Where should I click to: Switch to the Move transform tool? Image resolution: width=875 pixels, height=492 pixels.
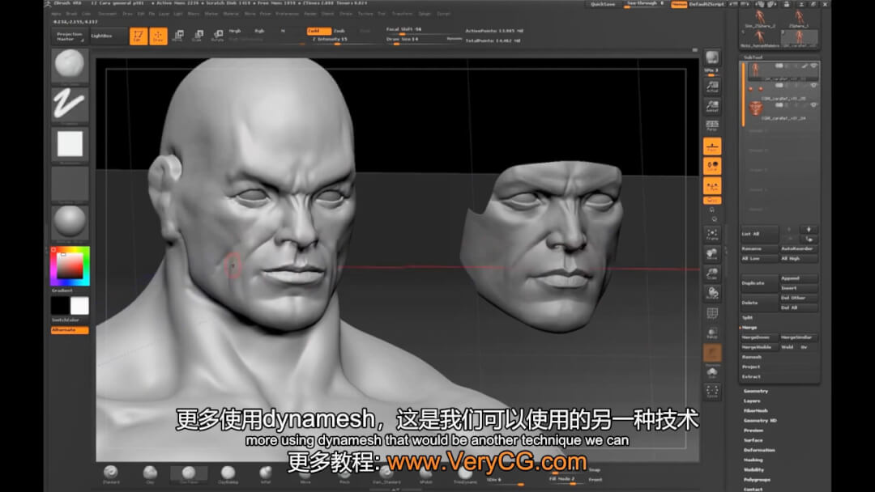coord(178,36)
